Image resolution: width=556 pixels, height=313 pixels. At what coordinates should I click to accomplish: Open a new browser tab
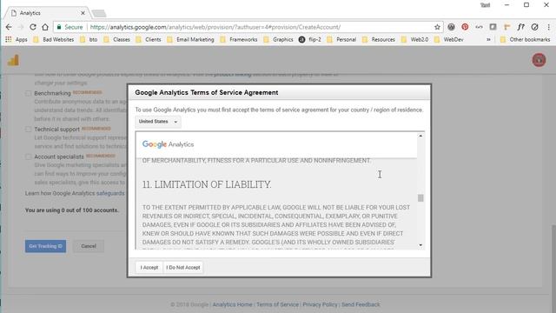tap(99, 14)
